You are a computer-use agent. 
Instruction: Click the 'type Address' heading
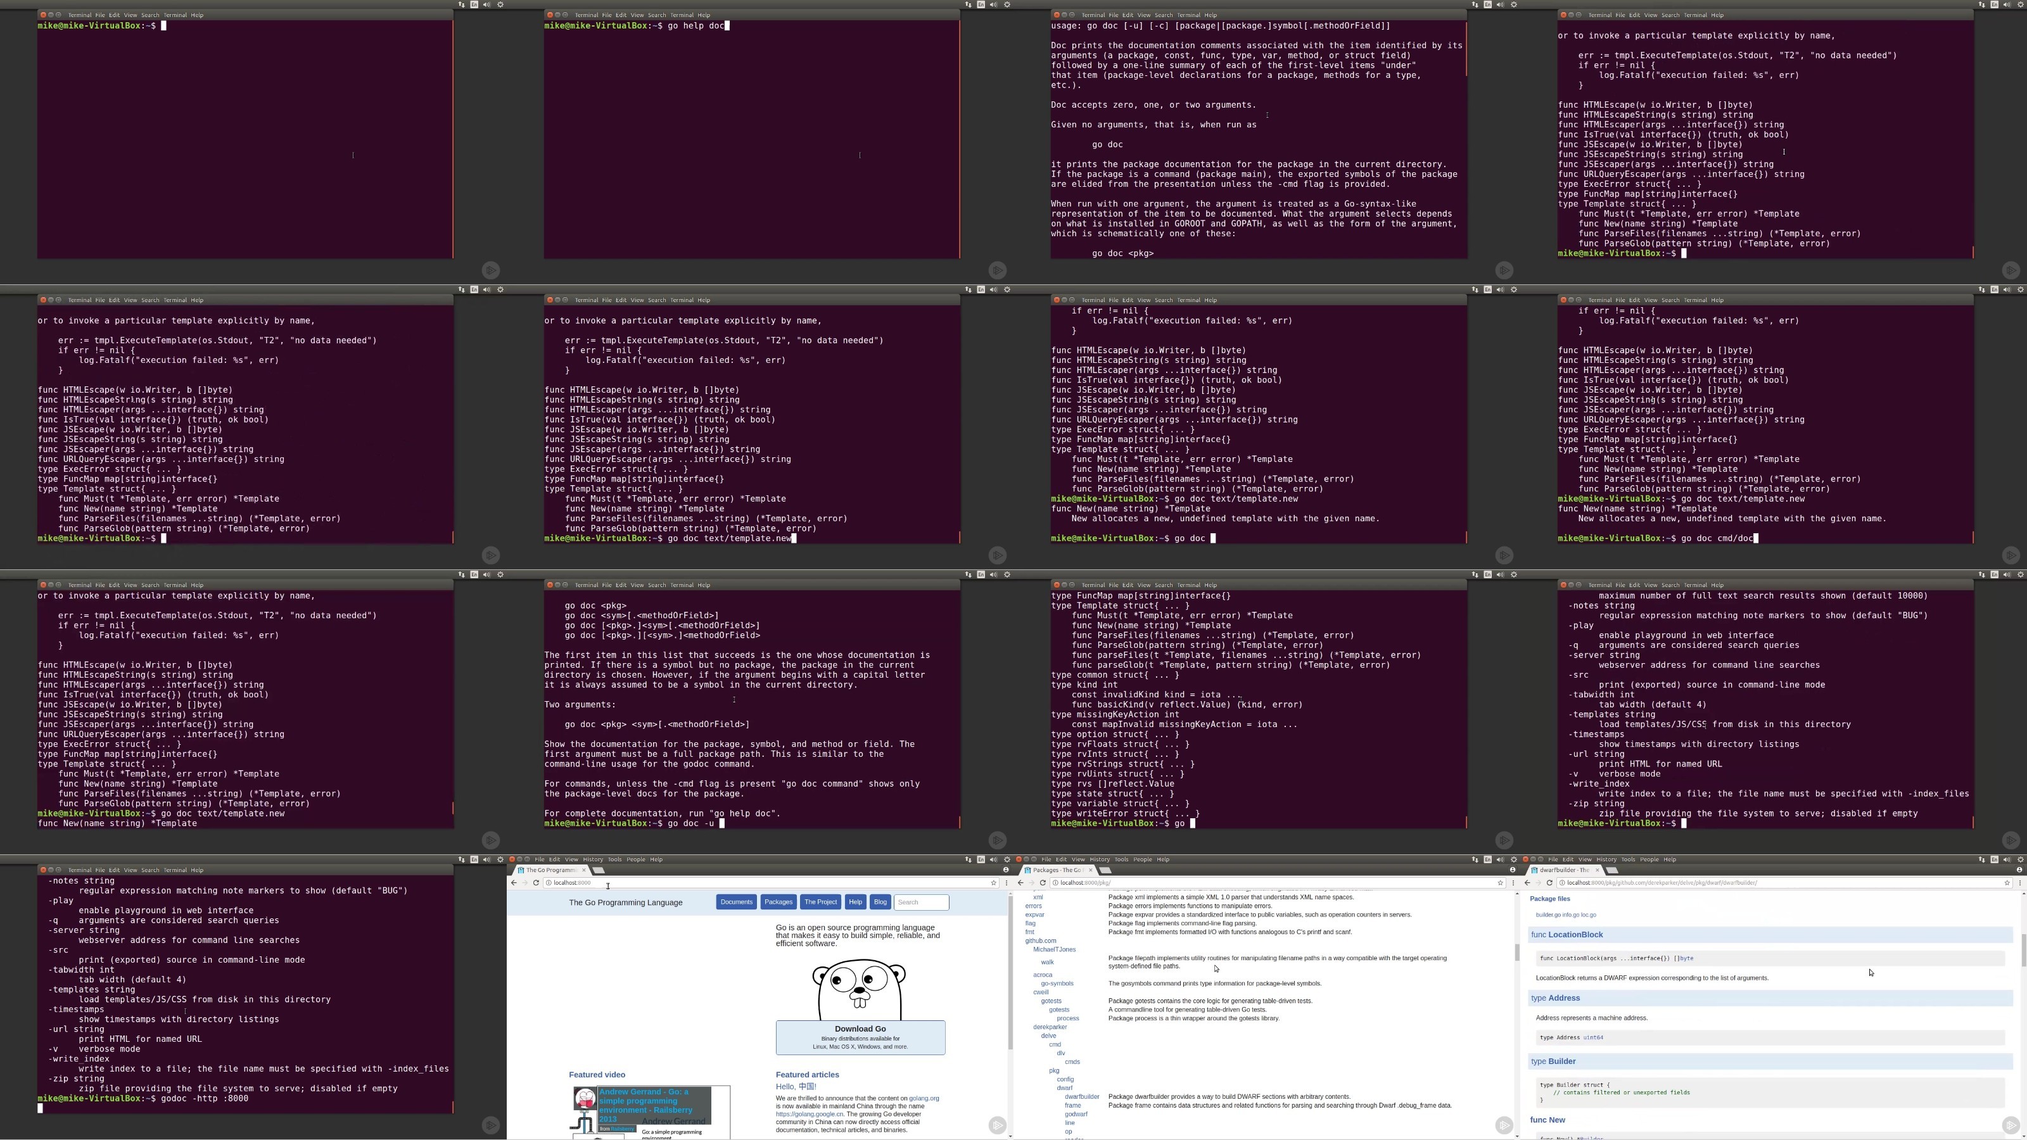1555,998
